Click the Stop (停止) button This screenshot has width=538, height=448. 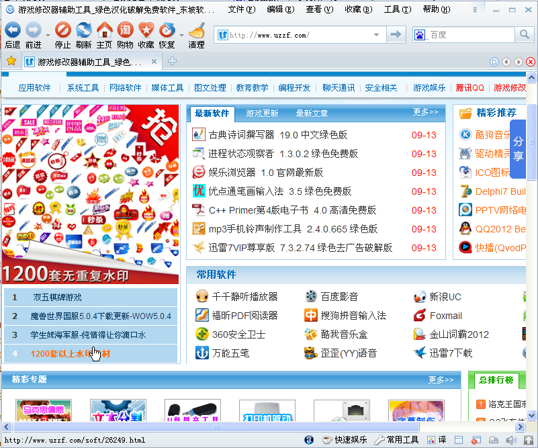pyautogui.click(x=62, y=35)
